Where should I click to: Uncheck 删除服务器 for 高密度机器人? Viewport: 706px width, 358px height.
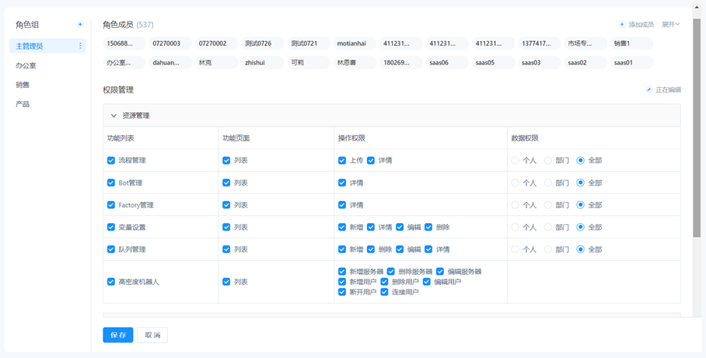point(391,272)
